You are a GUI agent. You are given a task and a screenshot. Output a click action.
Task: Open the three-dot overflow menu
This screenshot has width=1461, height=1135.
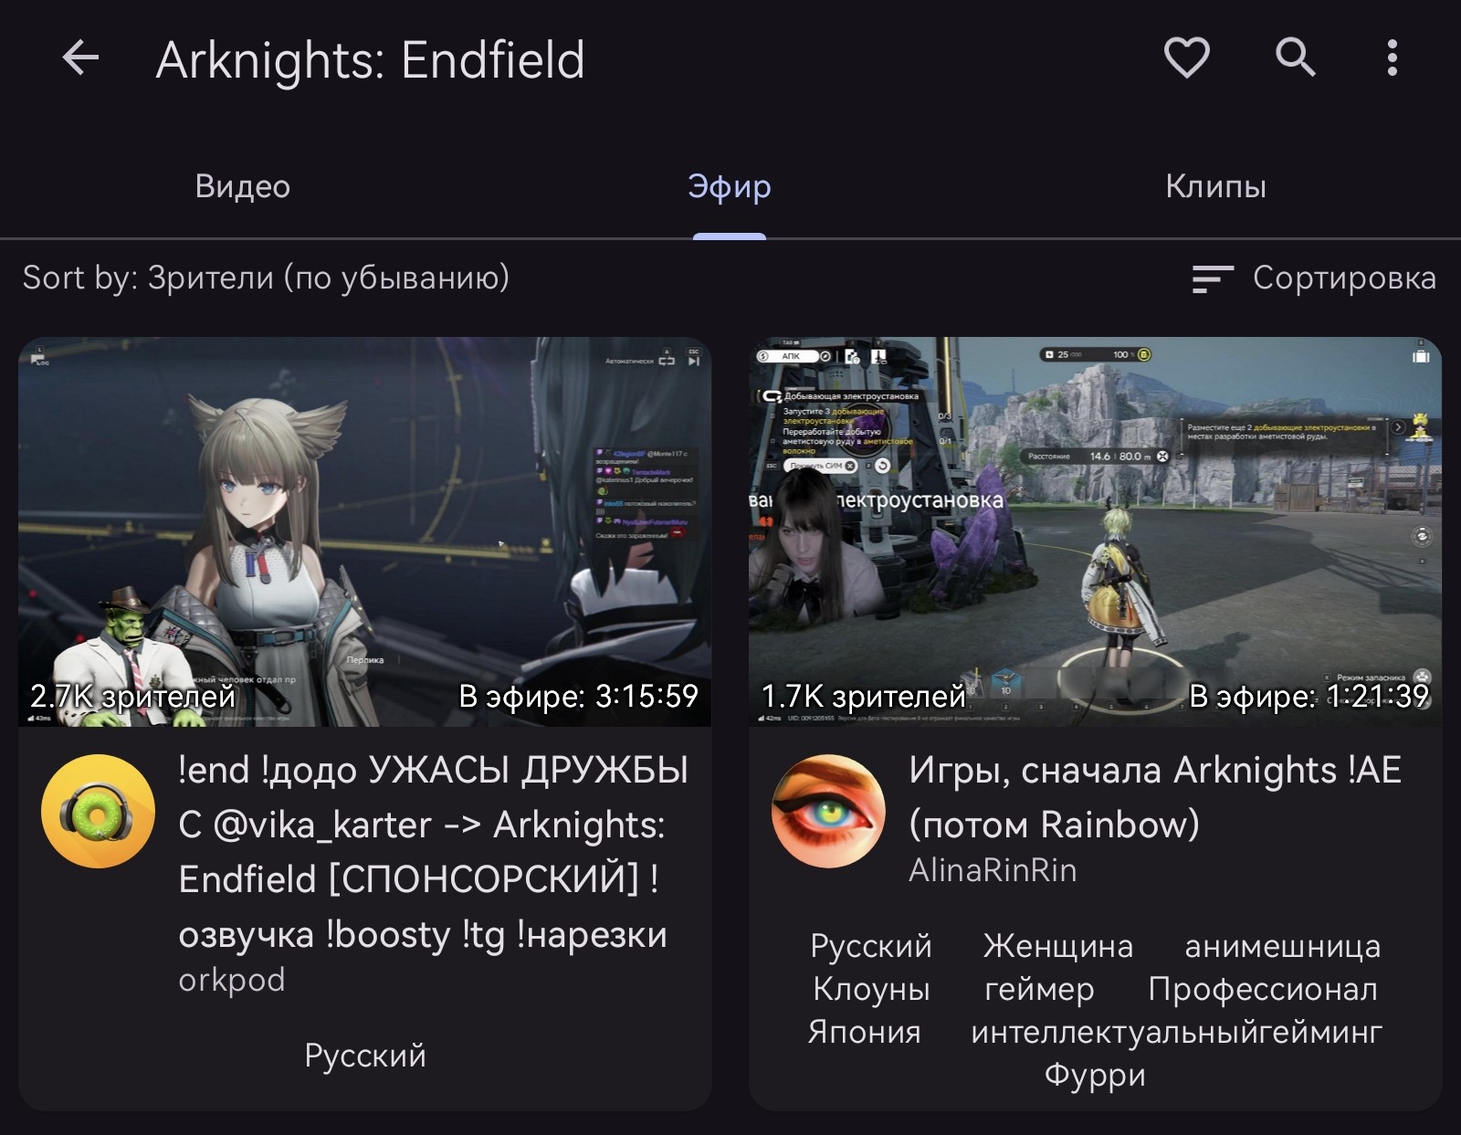[1392, 58]
